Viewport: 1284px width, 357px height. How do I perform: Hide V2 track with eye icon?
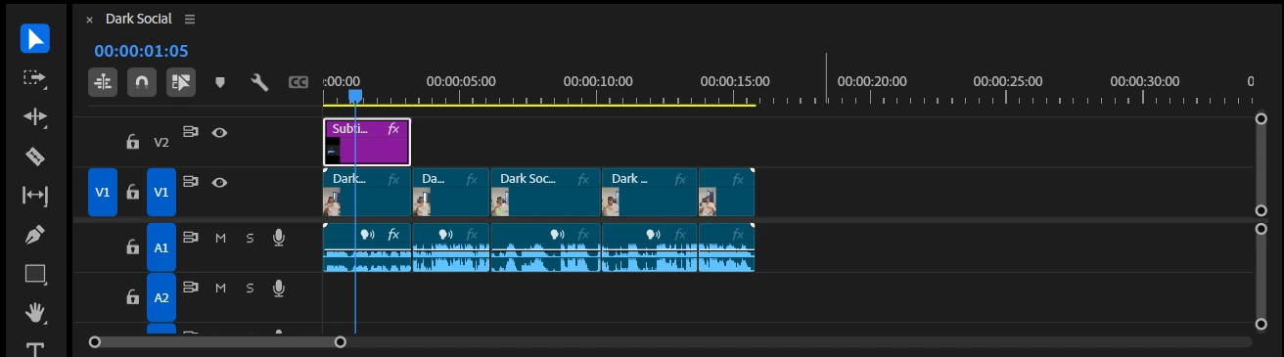[220, 133]
